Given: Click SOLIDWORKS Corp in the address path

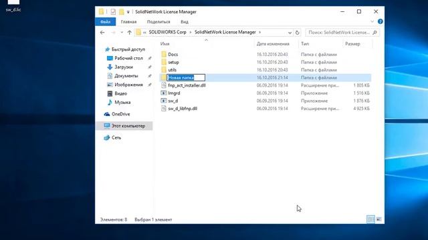Looking at the screenshot, I should tap(167, 32).
